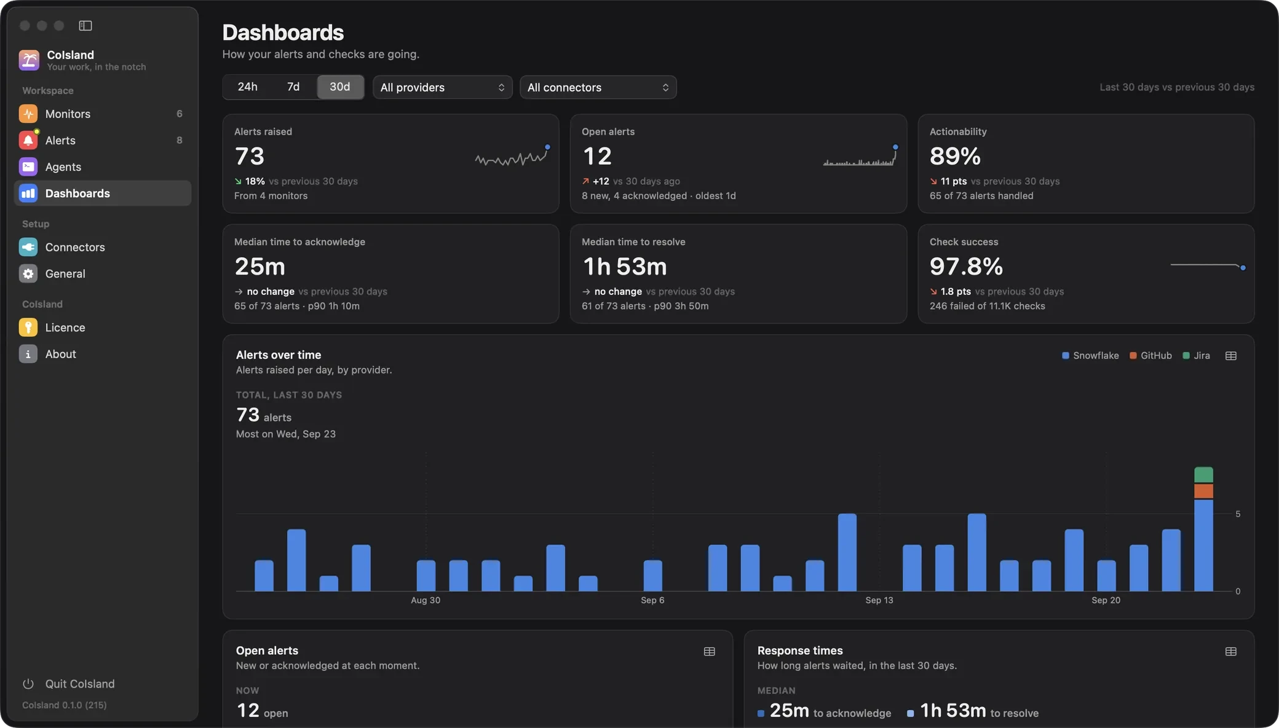Click the Agents terminal icon
The height and width of the screenshot is (728, 1279).
click(x=28, y=166)
